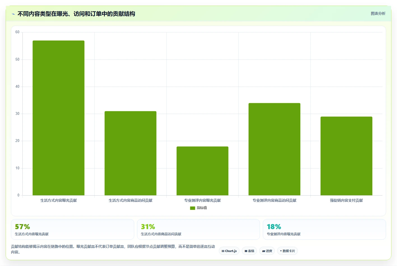The width and height of the screenshot is (397, 266).
Task: Click y-axis value 60
Action: pyautogui.click(x=17, y=32)
